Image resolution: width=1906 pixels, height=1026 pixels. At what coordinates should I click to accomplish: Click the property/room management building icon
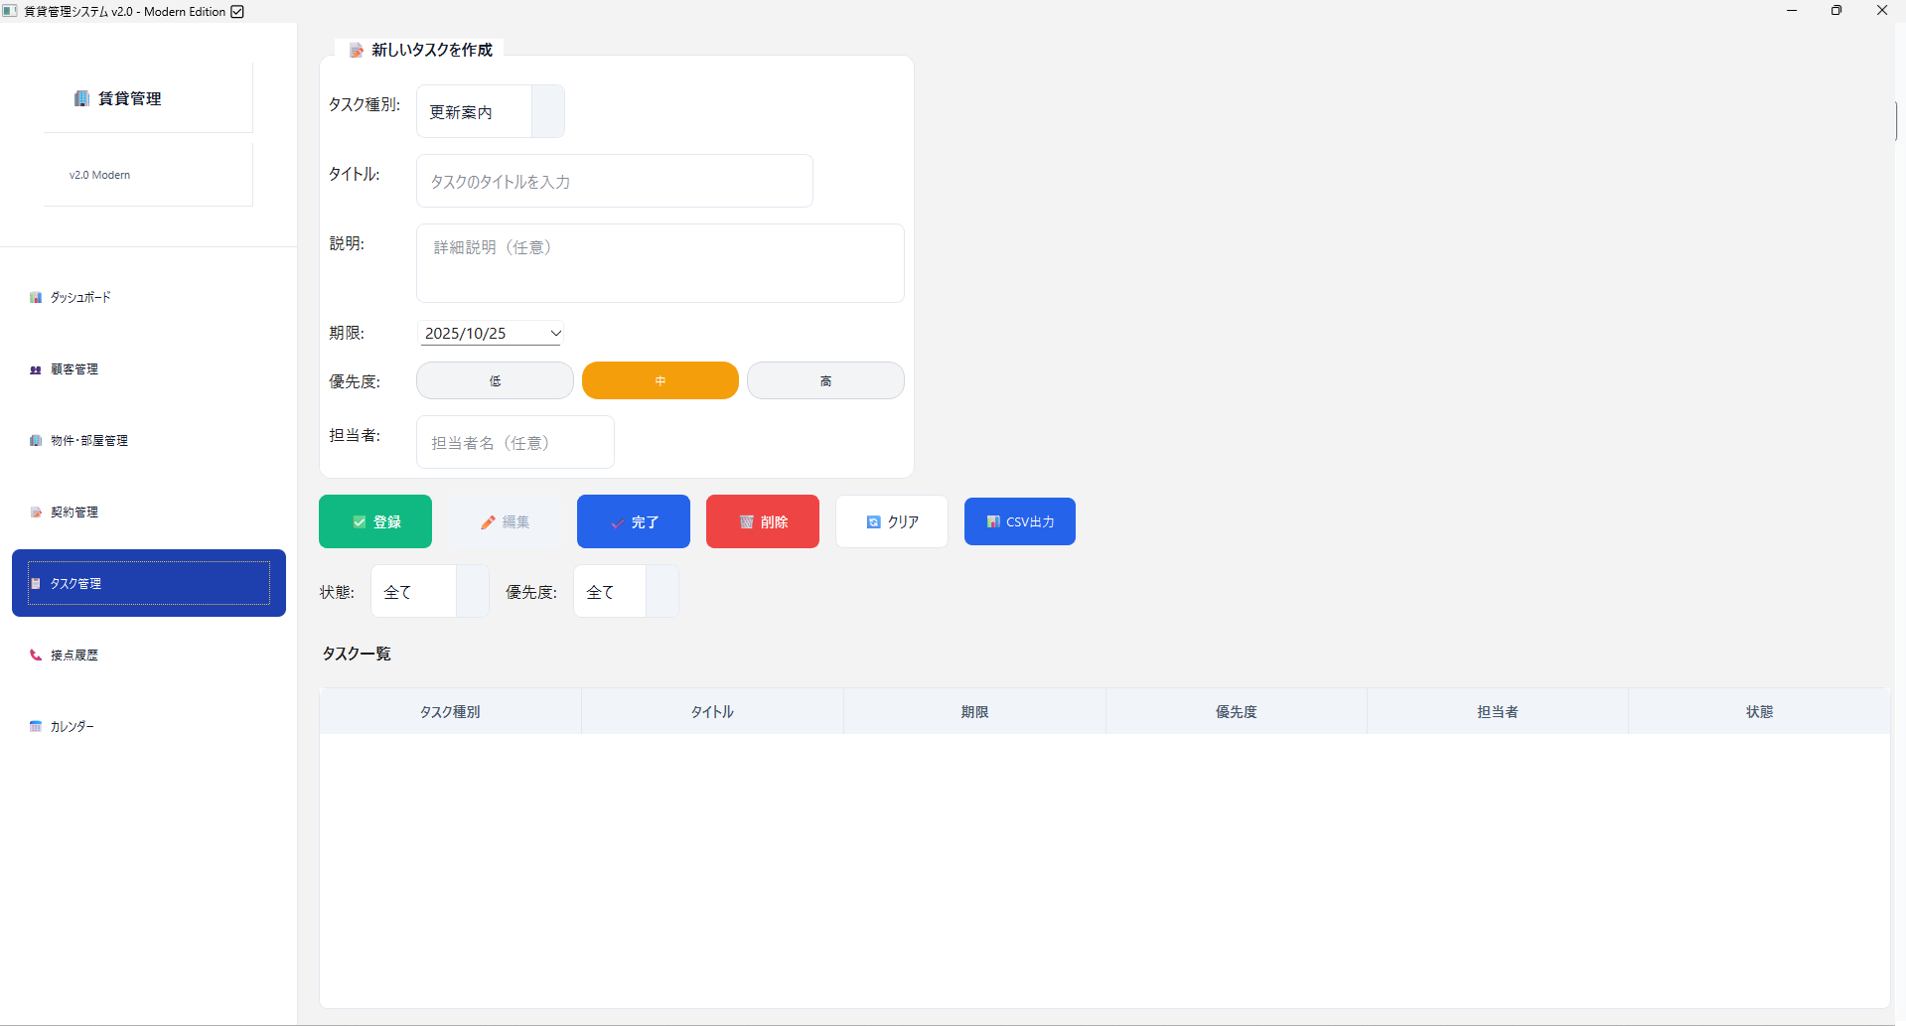point(36,441)
